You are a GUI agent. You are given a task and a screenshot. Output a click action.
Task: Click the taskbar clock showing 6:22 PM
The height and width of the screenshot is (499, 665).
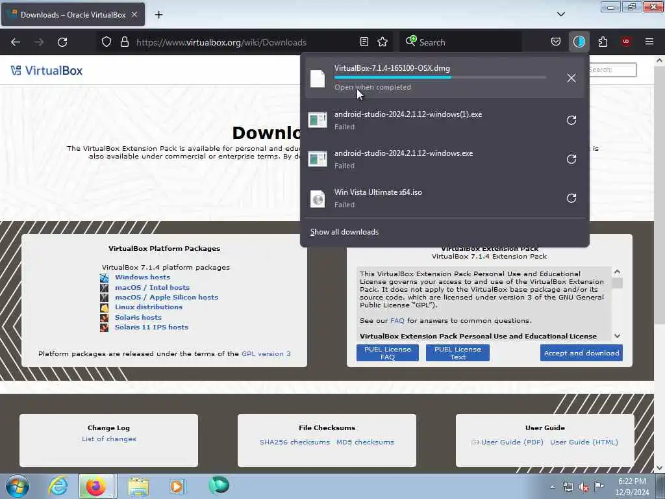[x=632, y=486]
